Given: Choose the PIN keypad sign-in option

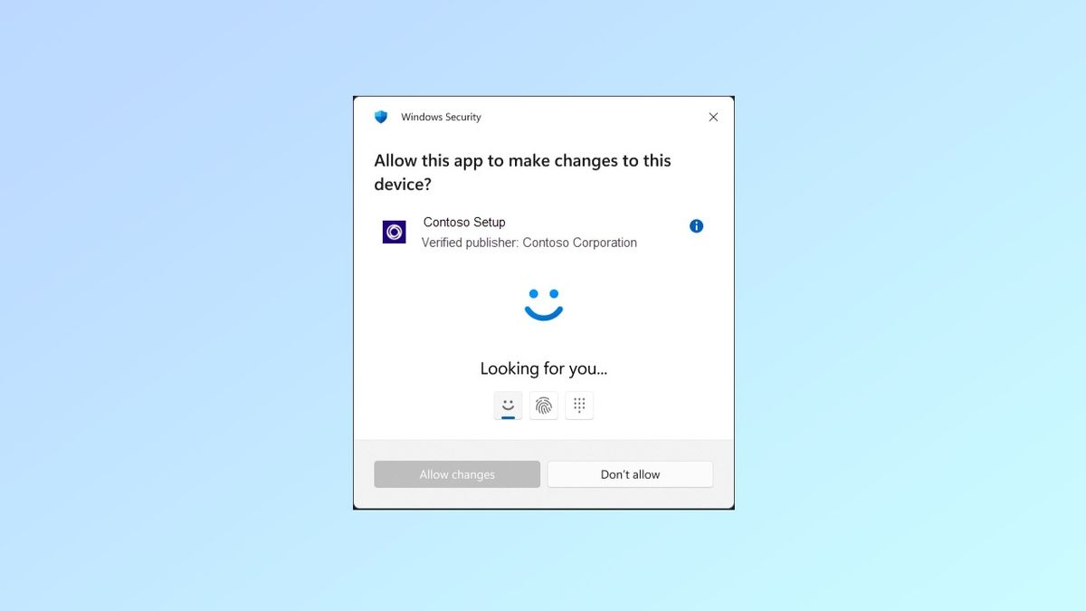Looking at the screenshot, I should (x=579, y=406).
